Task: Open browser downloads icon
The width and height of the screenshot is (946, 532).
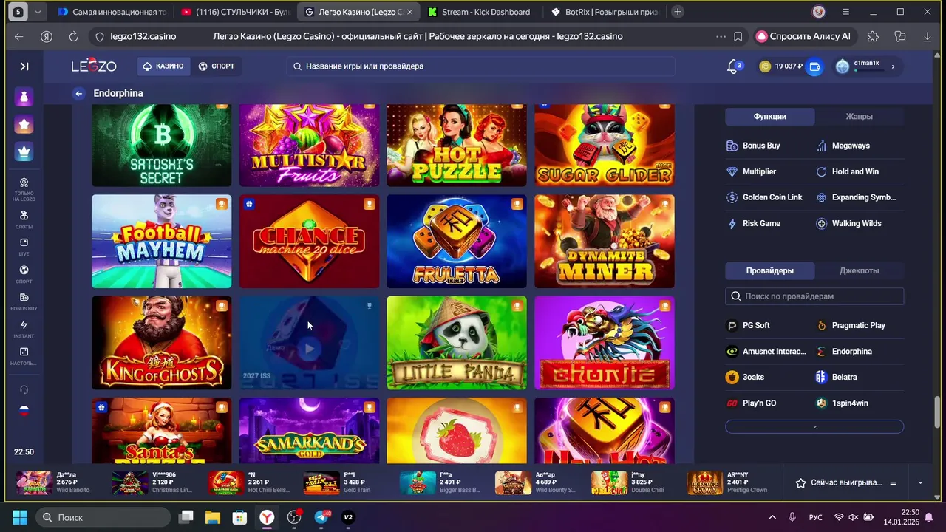Action: pyautogui.click(x=928, y=36)
